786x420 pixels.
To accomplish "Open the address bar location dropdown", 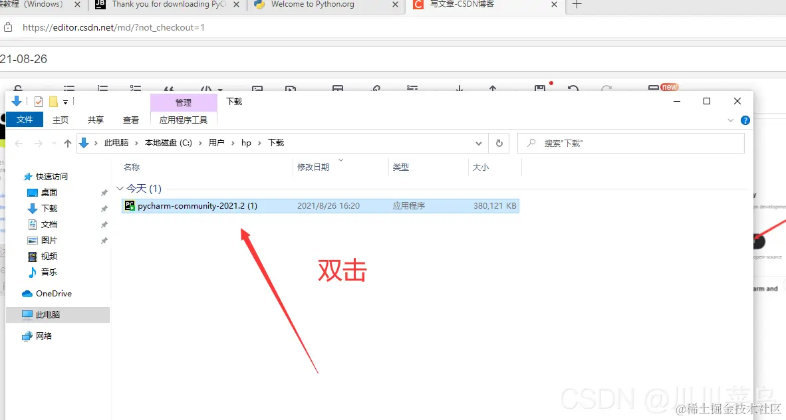I will point(478,143).
